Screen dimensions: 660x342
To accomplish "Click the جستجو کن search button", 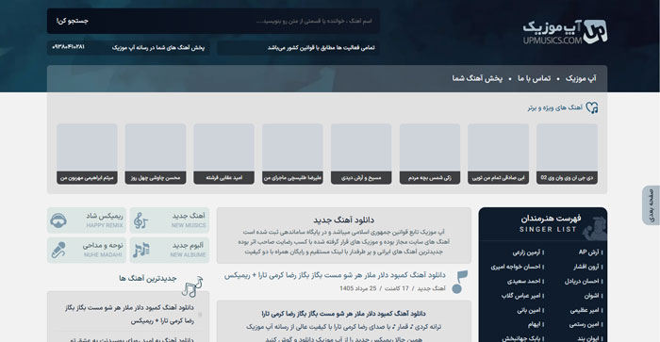I will pos(73,21).
